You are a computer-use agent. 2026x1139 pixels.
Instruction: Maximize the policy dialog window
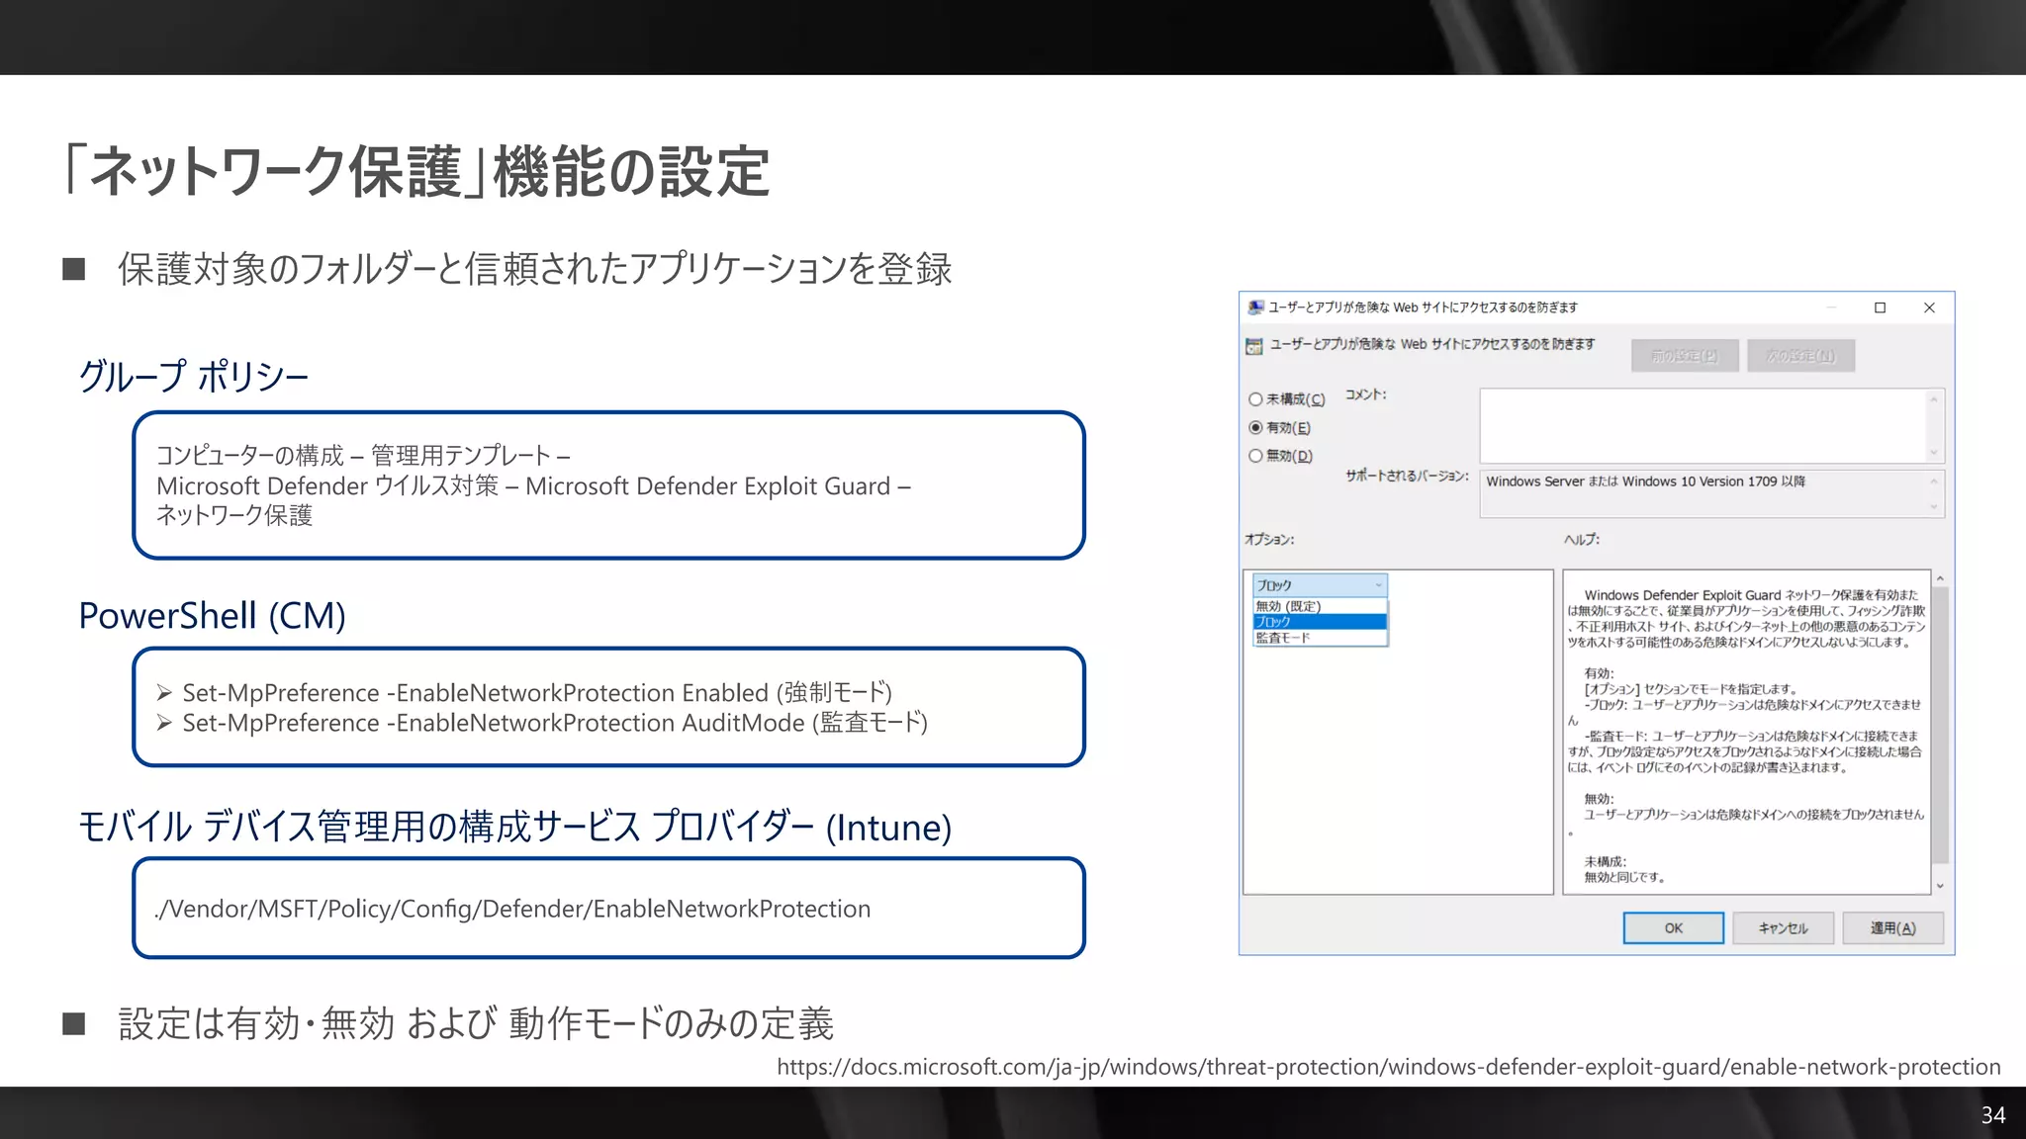click(1880, 307)
